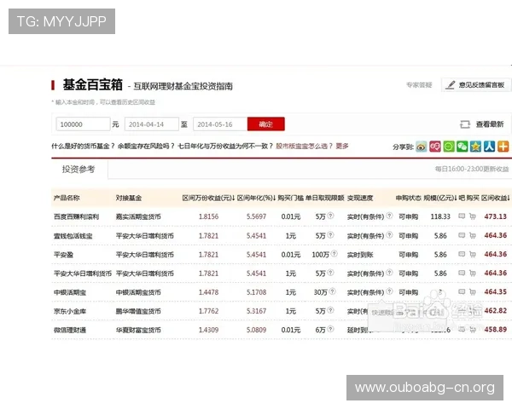Select product name 微信理财通

[x=70, y=331]
